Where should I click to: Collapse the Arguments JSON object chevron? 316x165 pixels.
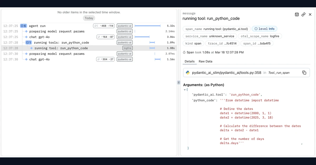pyautogui.click(x=185, y=90)
